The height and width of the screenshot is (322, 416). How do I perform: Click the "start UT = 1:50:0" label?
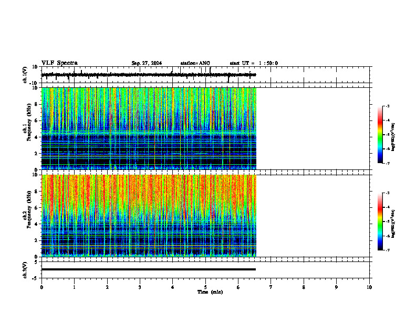pyautogui.click(x=254, y=63)
